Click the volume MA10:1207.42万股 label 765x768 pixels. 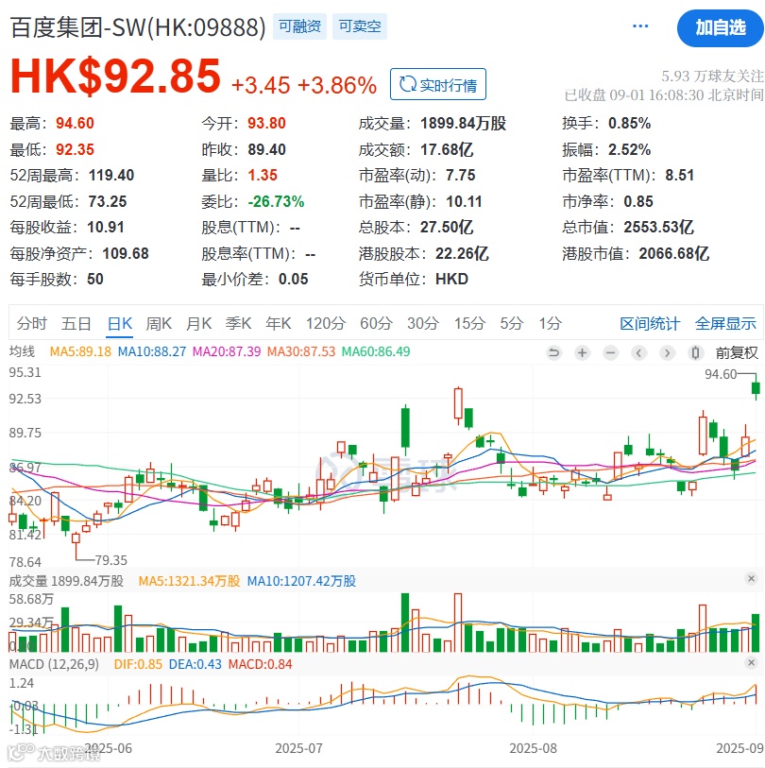click(x=301, y=581)
